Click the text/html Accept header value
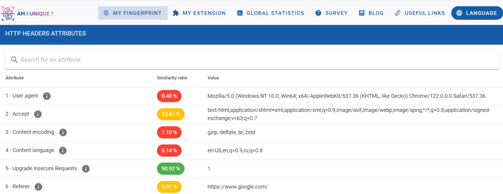The width and height of the screenshot is (503, 194). click(349, 114)
